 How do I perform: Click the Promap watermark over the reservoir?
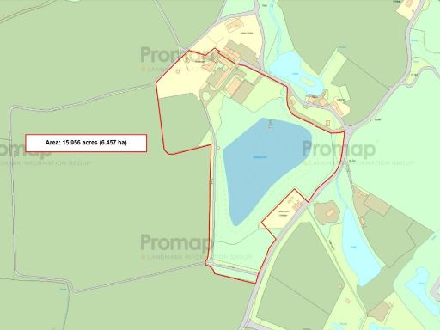pyautogui.click(x=339, y=150)
